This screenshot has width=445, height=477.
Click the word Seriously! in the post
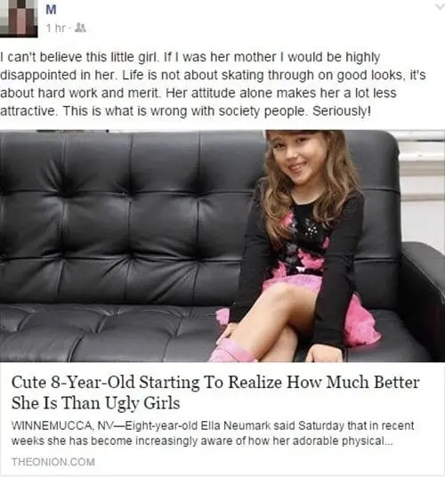tap(342, 111)
